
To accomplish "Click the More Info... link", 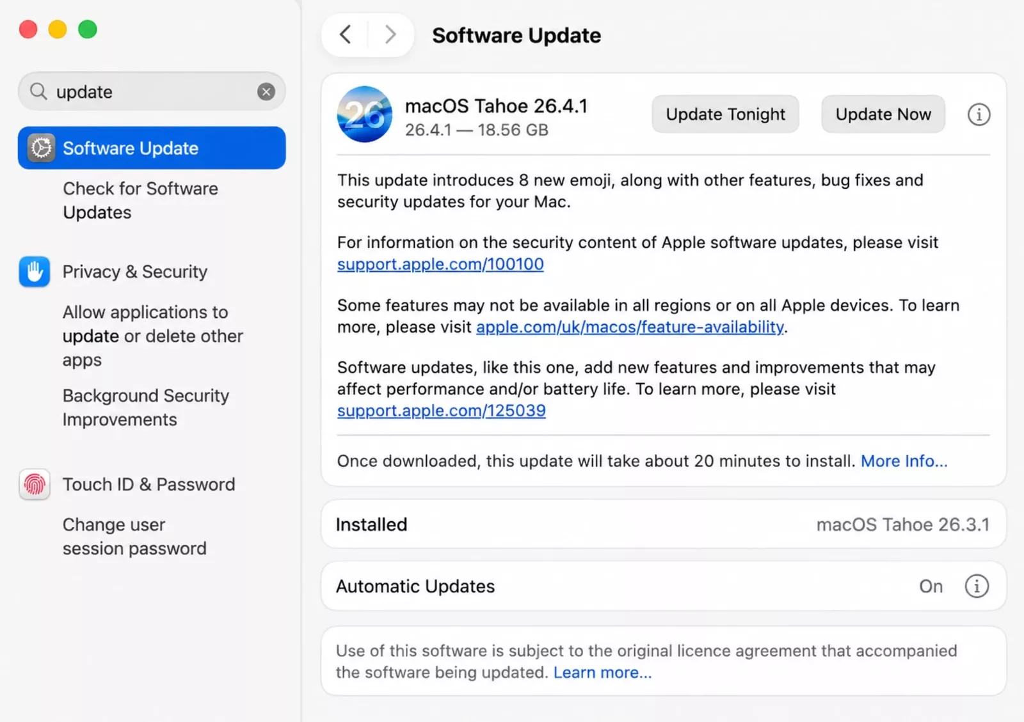I will [x=904, y=461].
